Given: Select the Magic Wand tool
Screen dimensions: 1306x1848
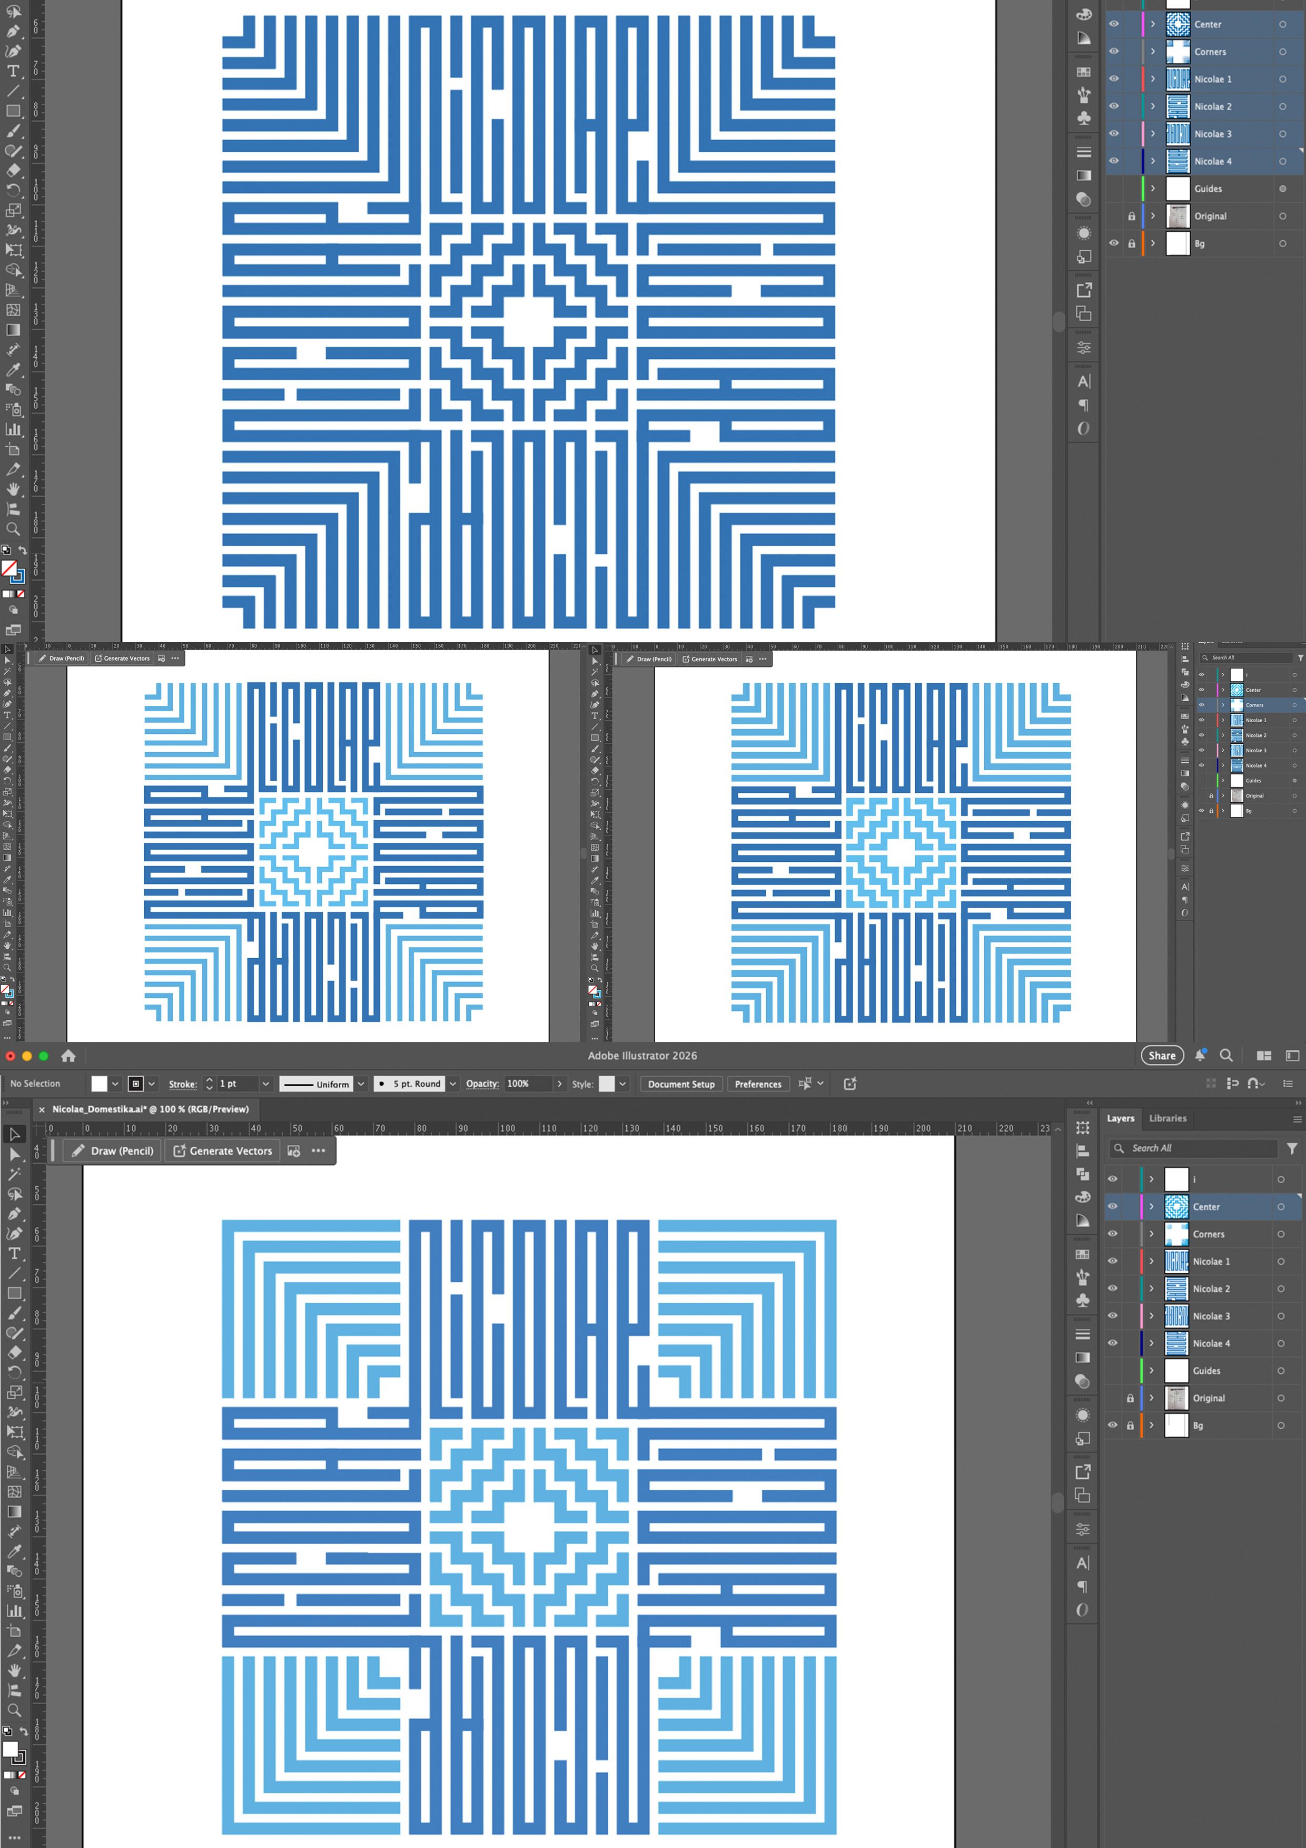Looking at the screenshot, I should coord(14,1174).
